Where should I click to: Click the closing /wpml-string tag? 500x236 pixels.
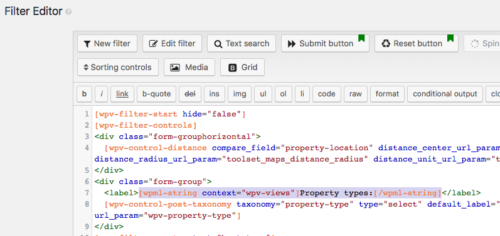coord(407,193)
